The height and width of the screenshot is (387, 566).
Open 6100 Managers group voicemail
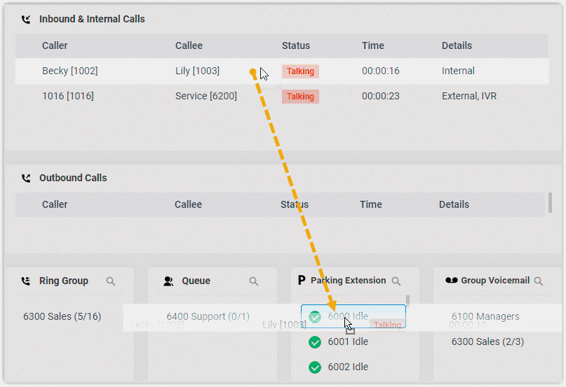(x=485, y=317)
